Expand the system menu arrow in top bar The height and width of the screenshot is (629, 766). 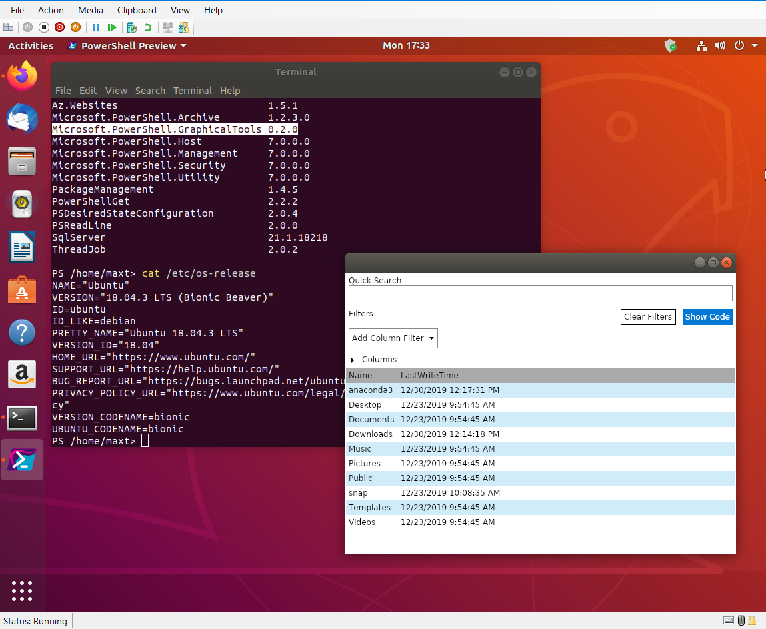click(755, 45)
